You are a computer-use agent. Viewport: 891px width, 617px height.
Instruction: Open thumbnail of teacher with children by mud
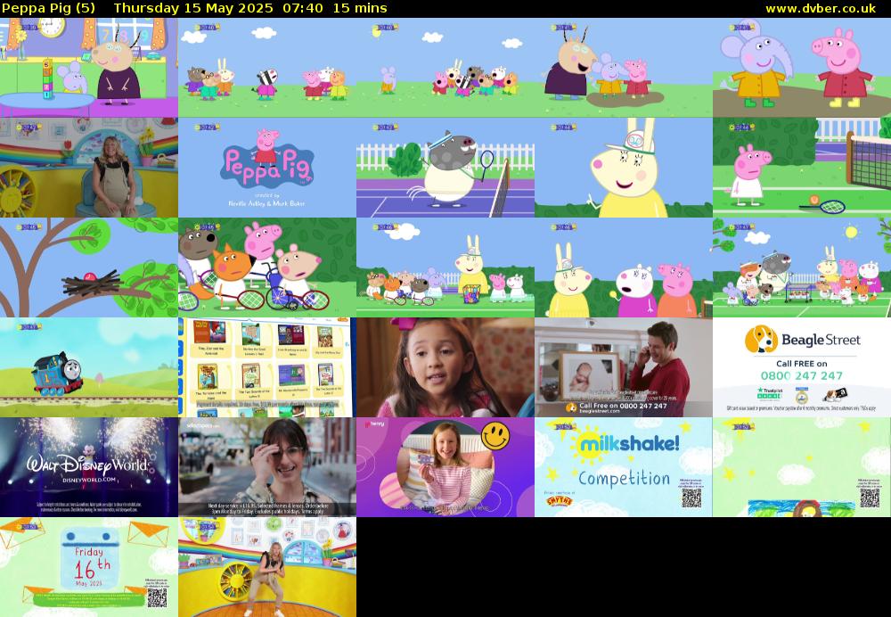coord(624,68)
